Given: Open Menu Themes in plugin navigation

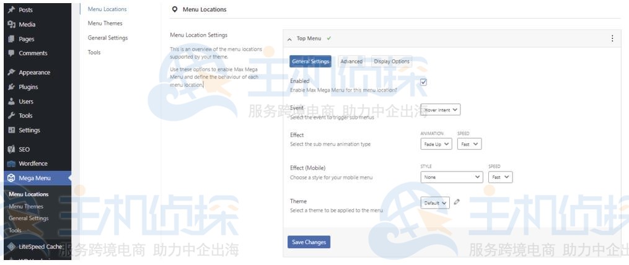Looking at the screenshot, I should [x=105, y=24].
